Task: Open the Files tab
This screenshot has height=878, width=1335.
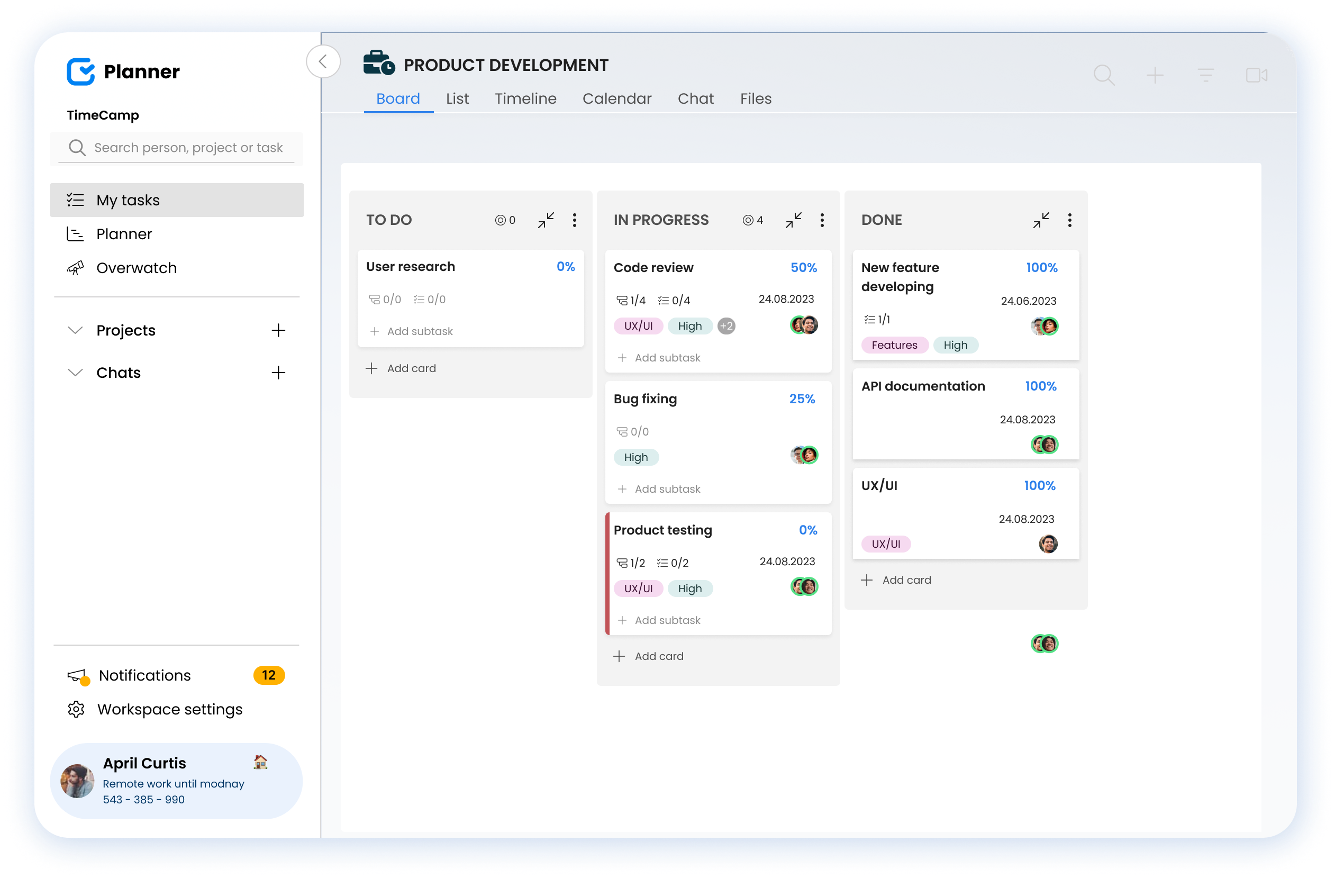Action: pos(756,99)
